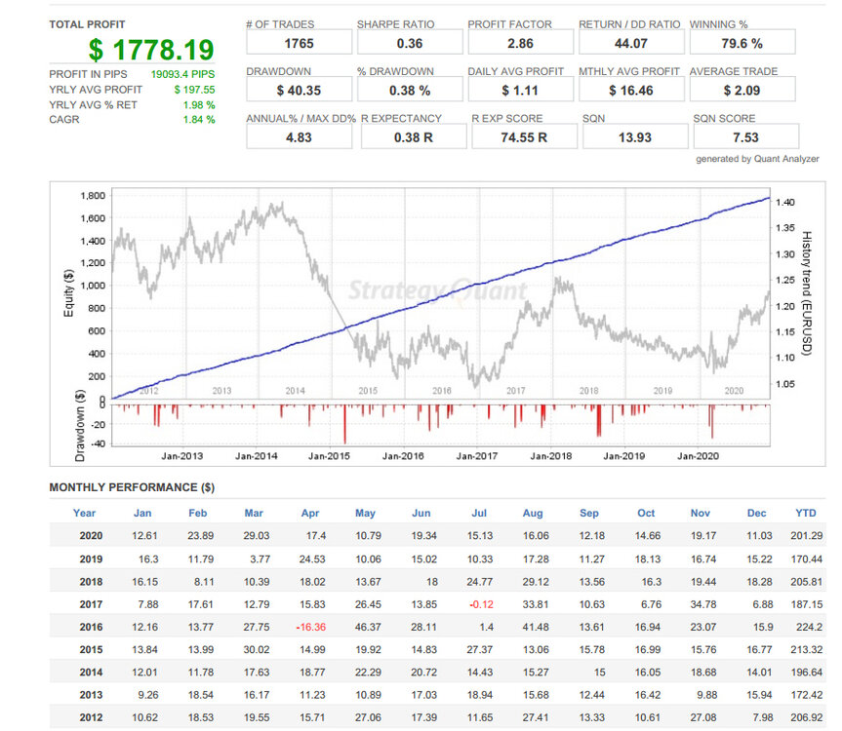
Task: Select the R Exp Score value 74.55 R
Action: [524, 137]
